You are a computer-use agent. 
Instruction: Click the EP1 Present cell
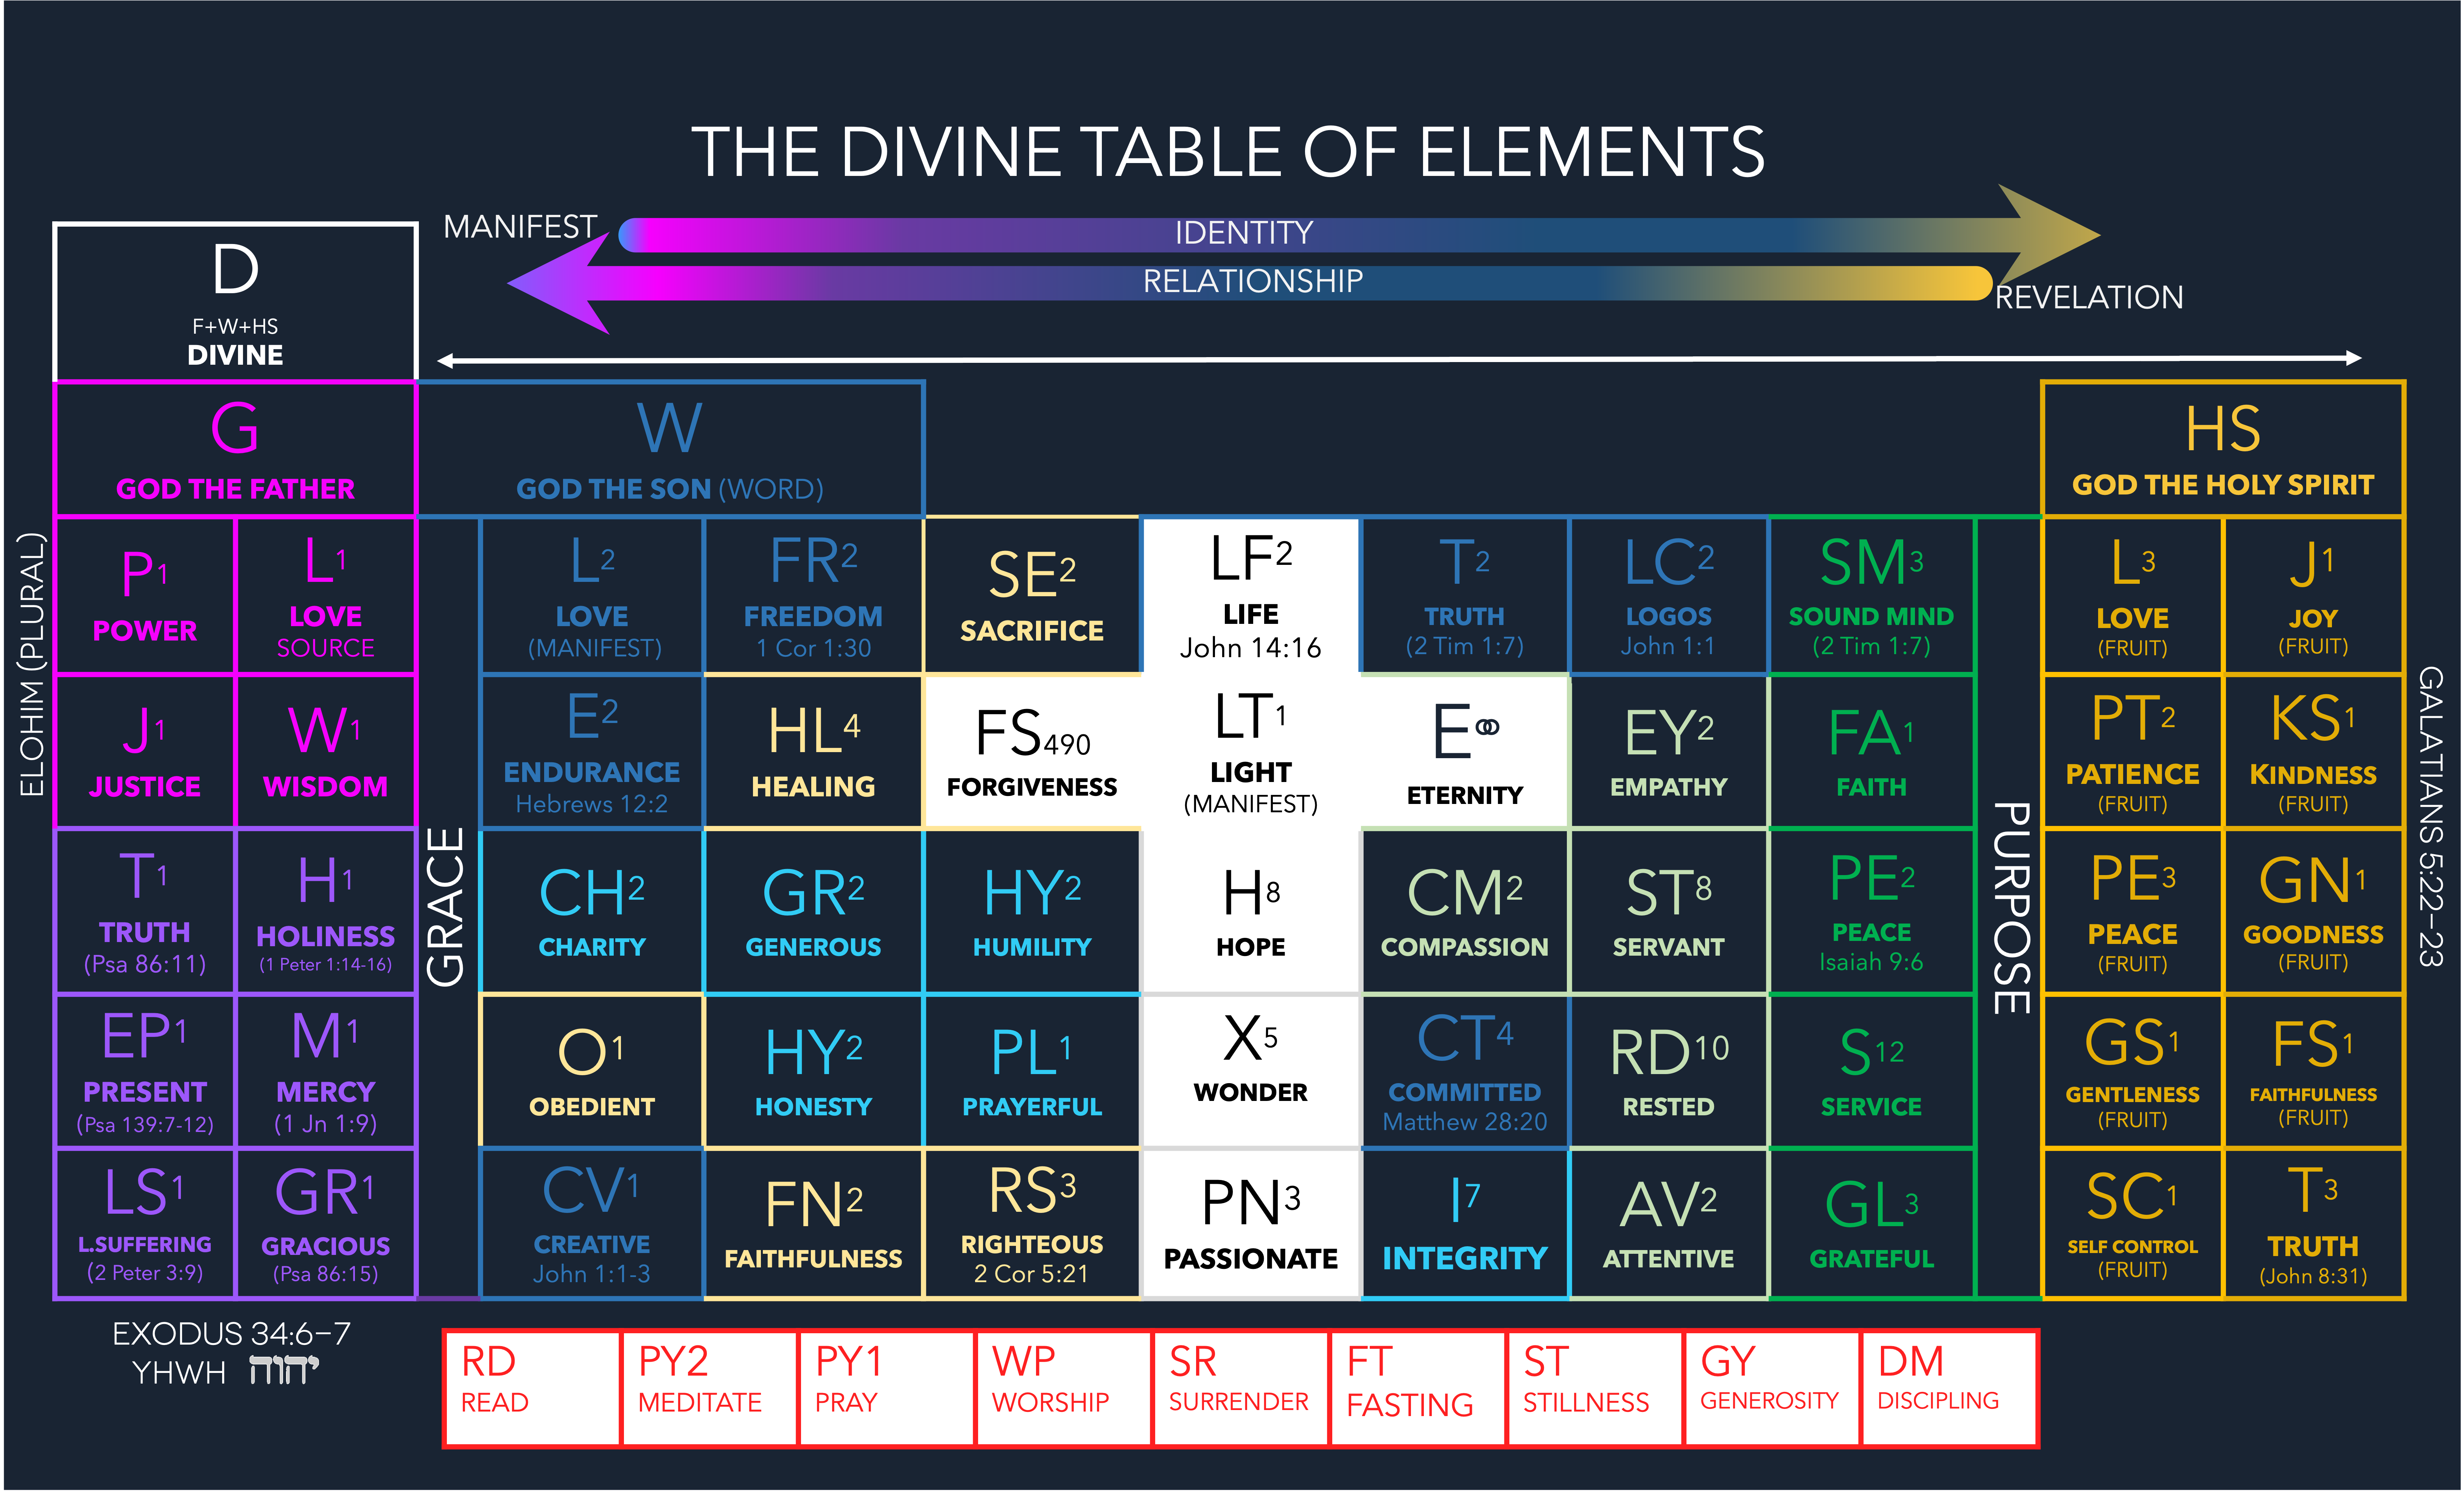point(145,1071)
